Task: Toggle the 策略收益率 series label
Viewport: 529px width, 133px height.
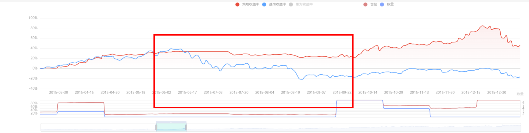Action: point(251,4)
